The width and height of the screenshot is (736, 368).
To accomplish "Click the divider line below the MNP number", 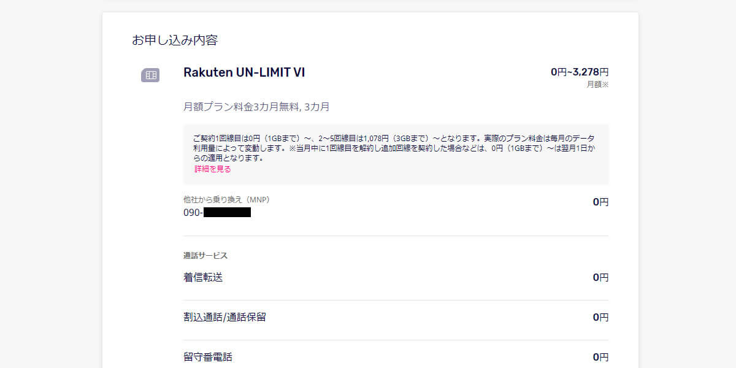I will click(x=396, y=236).
